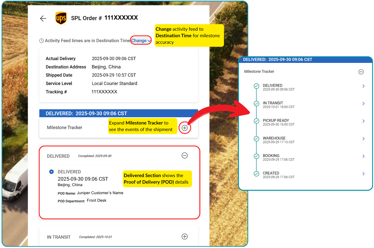Click the check icon next to PICKUP READY
Screen dimensions: 374x248
click(256, 121)
